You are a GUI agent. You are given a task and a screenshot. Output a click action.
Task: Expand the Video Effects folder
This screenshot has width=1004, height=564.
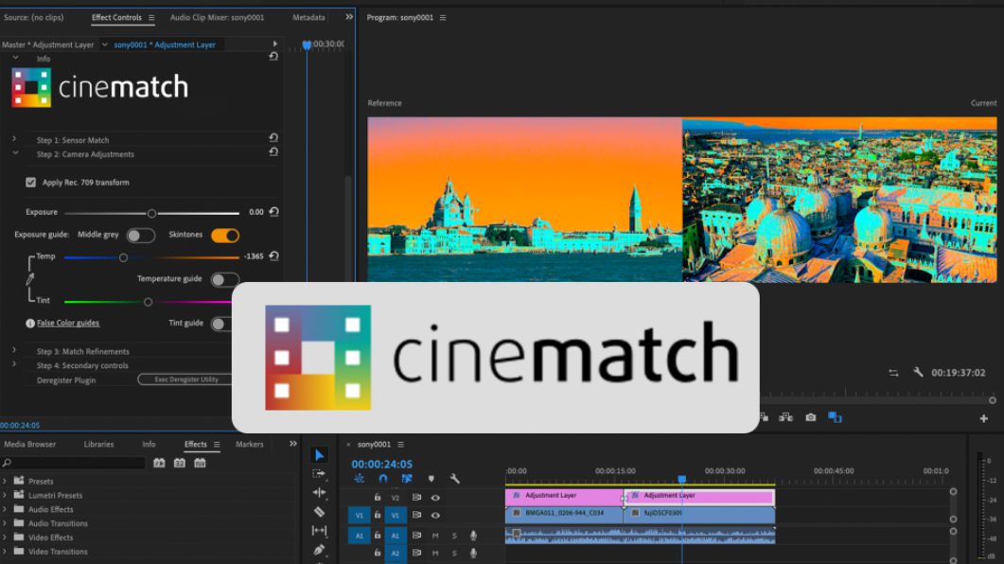pyautogui.click(x=5, y=538)
